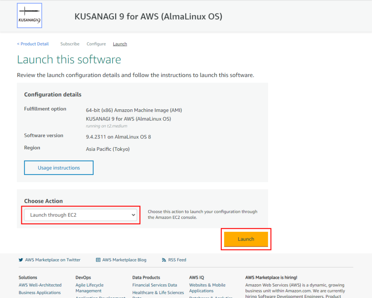The height and width of the screenshot is (298, 372).
Task: Open Financial Services Data link
Action: click(x=155, y=285)
